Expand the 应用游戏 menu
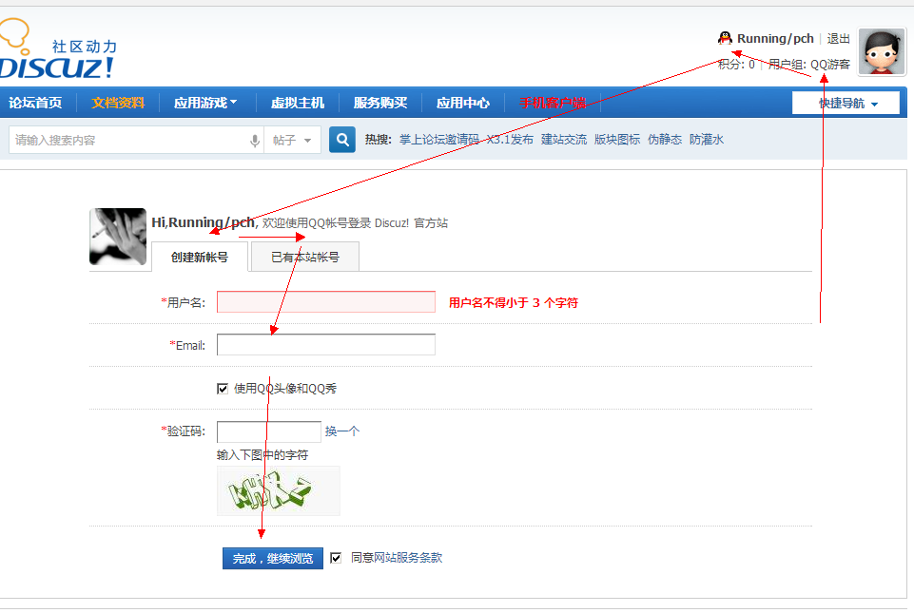 (205, 104)
